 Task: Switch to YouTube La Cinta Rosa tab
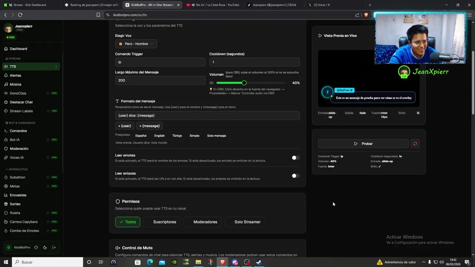pos(213,5)
